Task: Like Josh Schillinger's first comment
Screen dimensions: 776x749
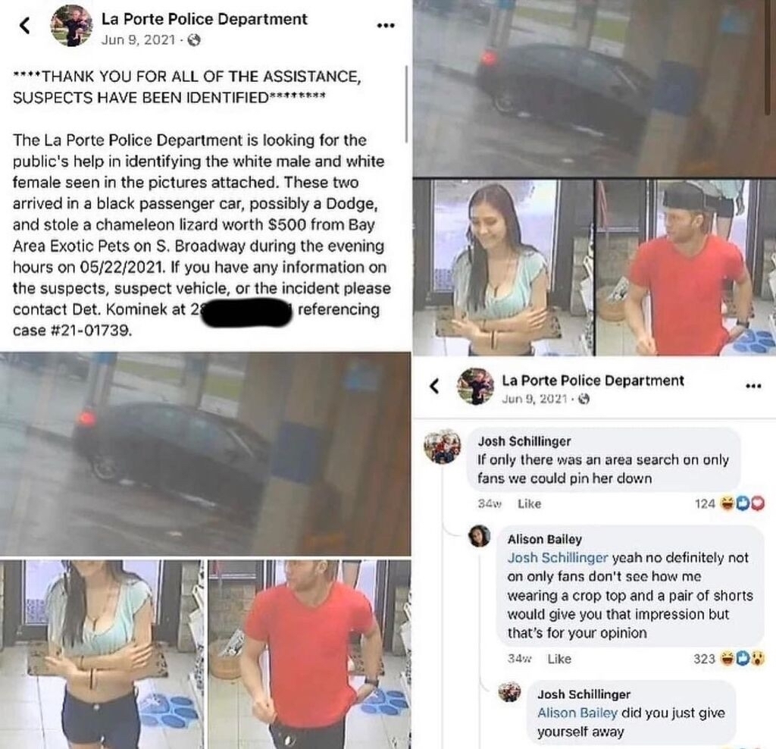Action: (529, 504)
